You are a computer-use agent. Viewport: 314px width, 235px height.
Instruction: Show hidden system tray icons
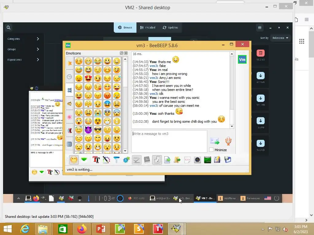(263, 229)
